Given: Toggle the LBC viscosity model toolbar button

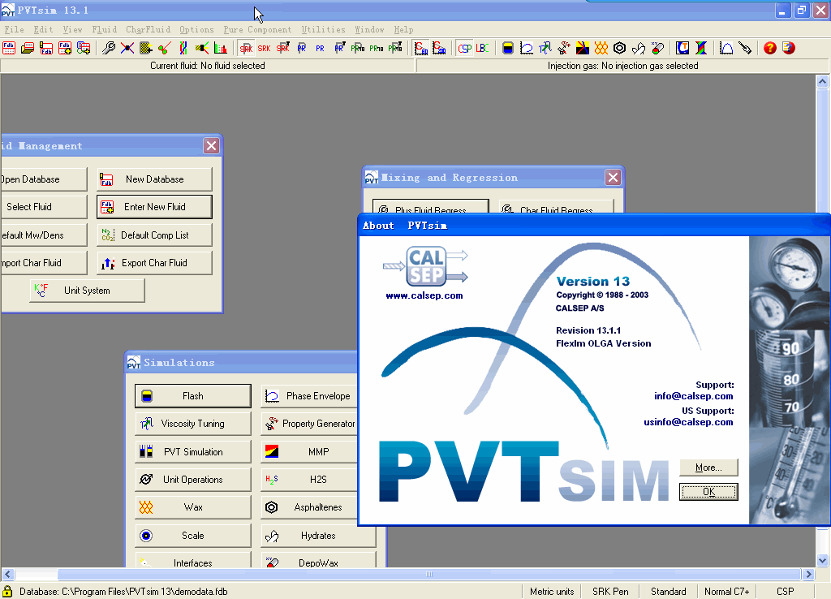Looking at the screenshot, I should tap(483, 48).
